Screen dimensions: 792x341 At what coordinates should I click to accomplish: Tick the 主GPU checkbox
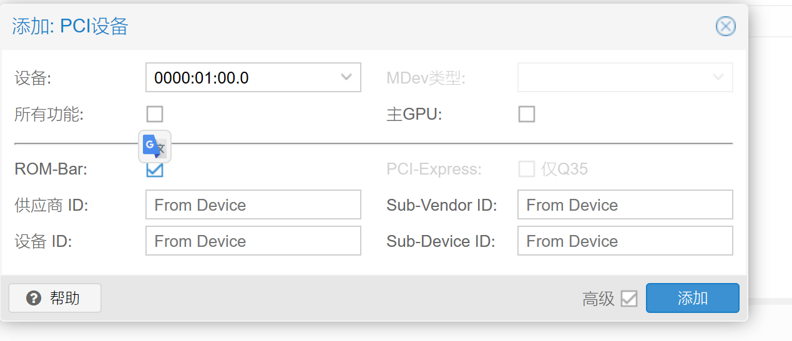[x=527, y=114]
